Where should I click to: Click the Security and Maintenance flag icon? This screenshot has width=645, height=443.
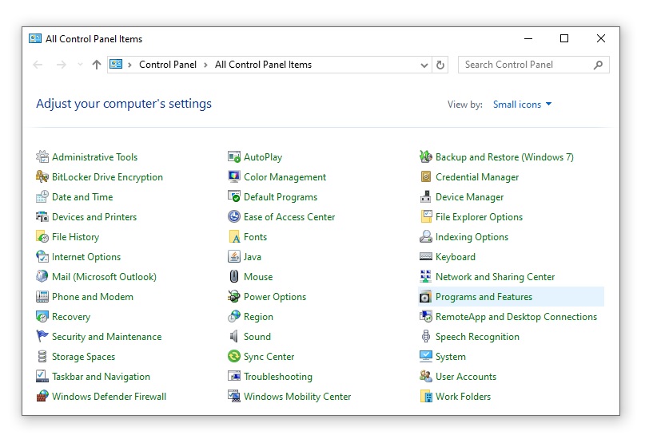point(42,336)
